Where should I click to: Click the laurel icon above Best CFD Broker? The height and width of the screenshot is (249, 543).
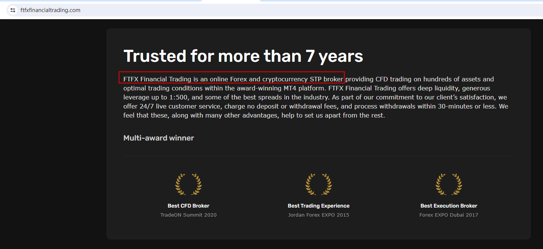[188, 184]
